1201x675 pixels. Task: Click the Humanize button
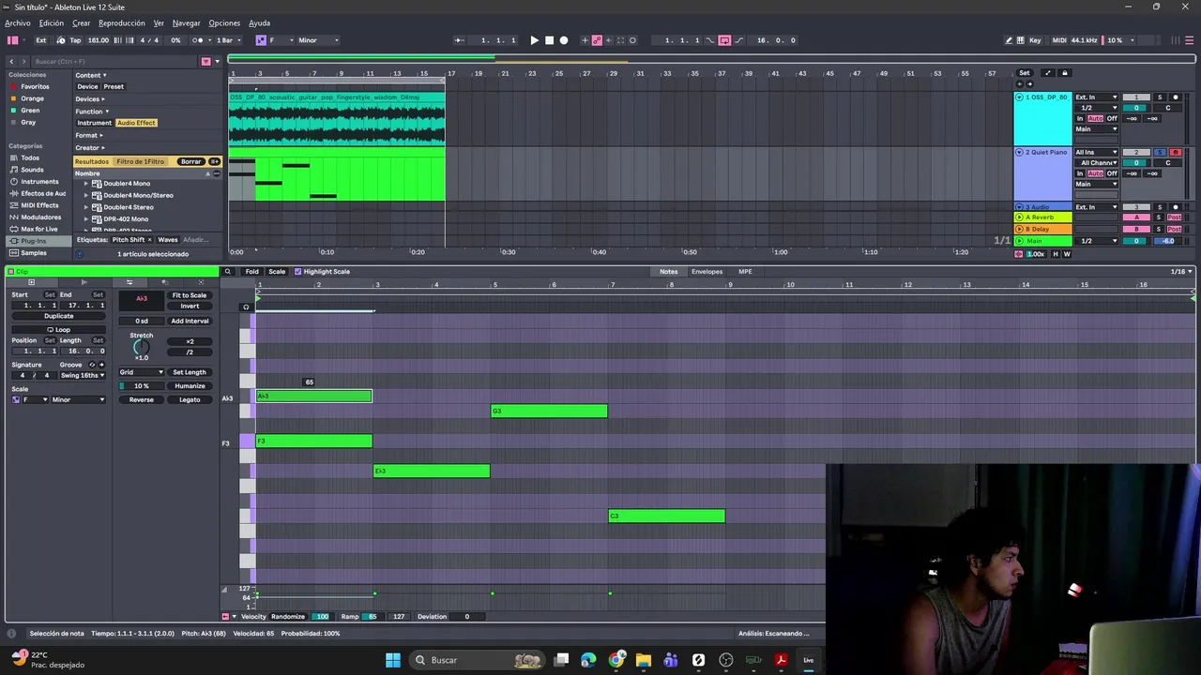[190, 386]
